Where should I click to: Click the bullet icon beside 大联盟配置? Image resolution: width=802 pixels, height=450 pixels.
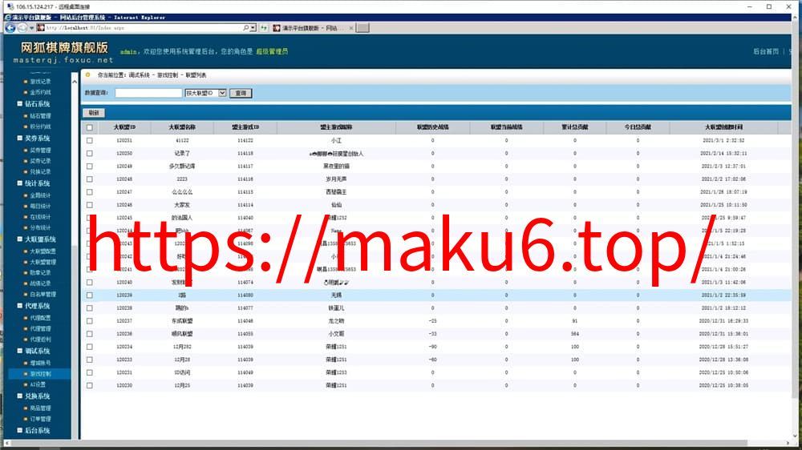pyautogui.click(x=26, y=251)
